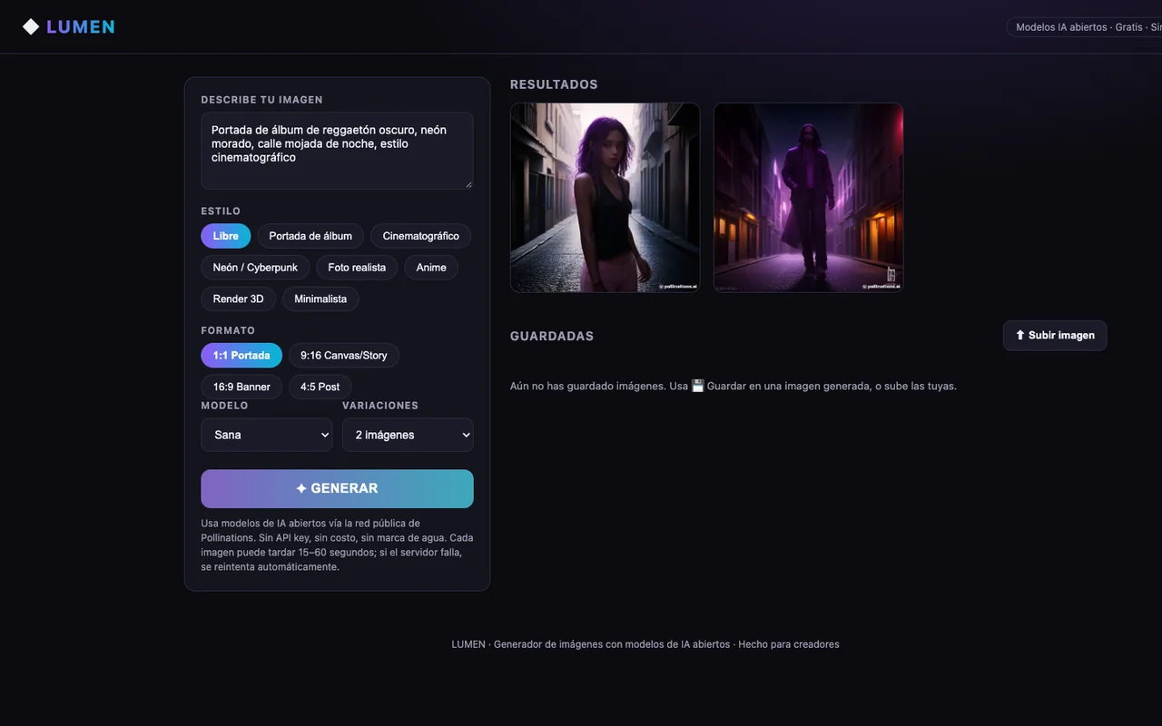1162x726 pixels.
Task: Select the Libre style chip
Action: coord(226,236)
